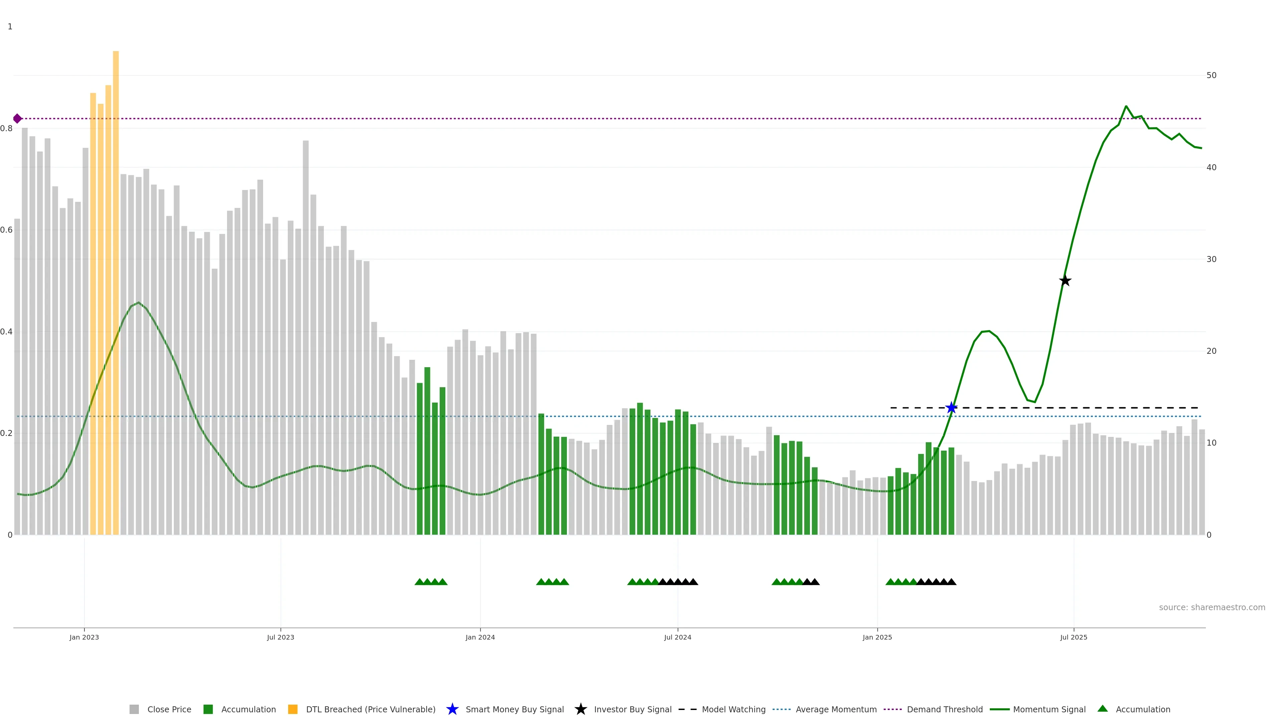Viewport: 1282px width, 721px height.
Task: Click the orange DTL Breached legend square
Action: pyautogui.click(x=293, y=709)
